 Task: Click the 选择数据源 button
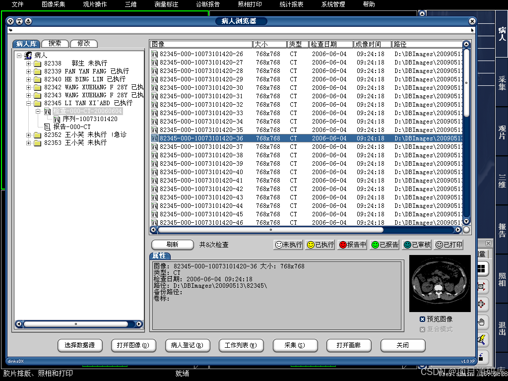(x=80, y=345)
